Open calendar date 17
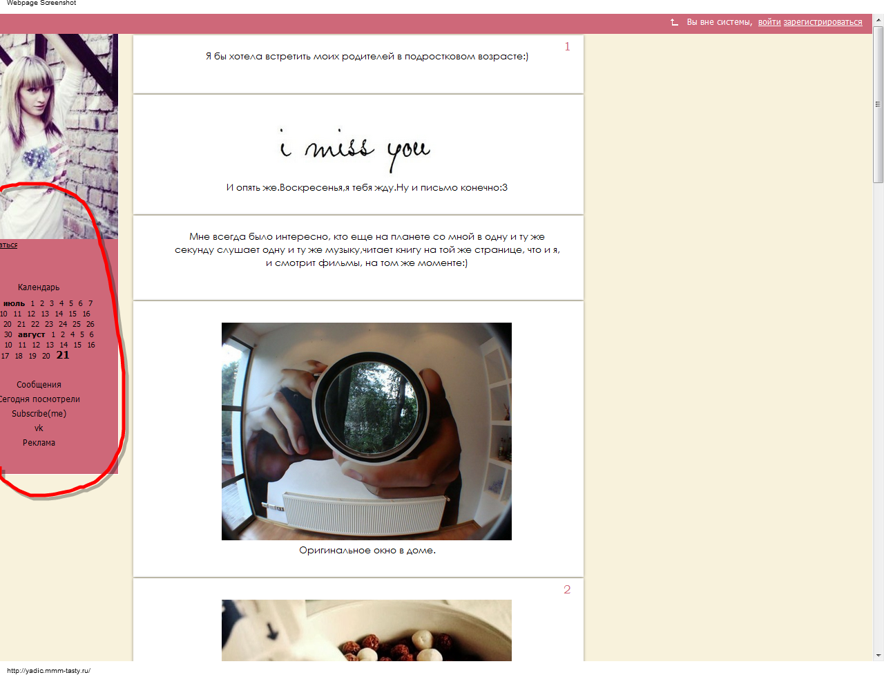 (5, 356)
